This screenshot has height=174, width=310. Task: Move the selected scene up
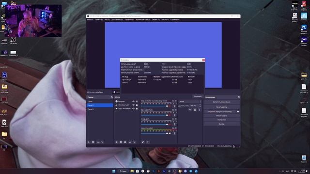click(x=98, y=142)
